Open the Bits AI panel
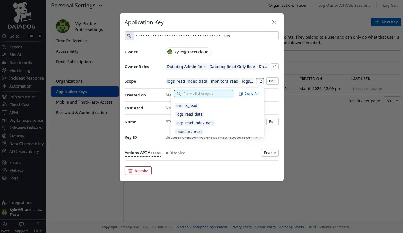Viewport: 403px width, 233px height. coord(15,55)
